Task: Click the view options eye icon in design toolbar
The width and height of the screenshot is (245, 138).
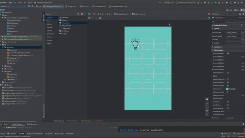Action: [89, 18]
